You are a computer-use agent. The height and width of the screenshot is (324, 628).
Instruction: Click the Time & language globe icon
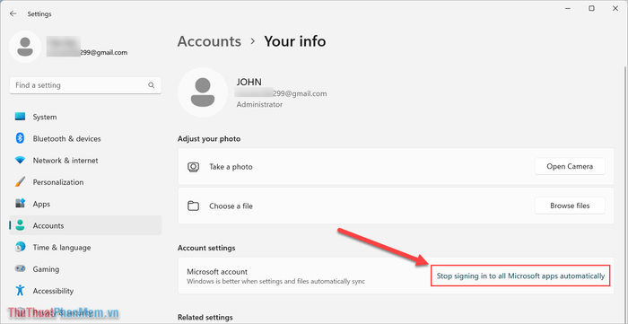click(20, 247)
